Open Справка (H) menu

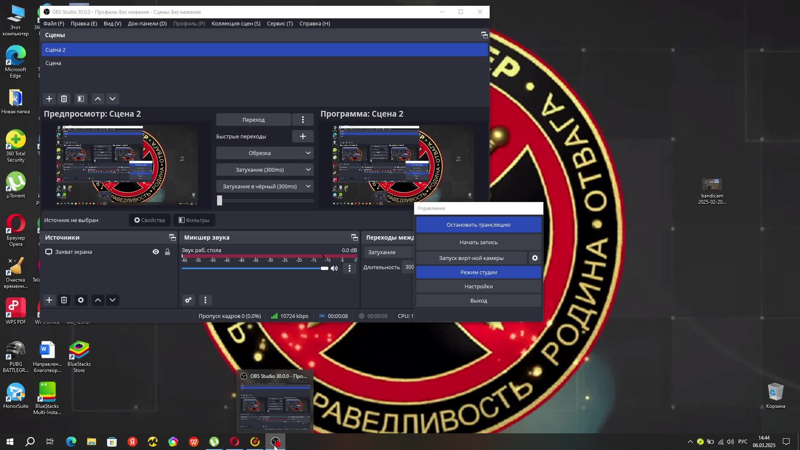(x=315, y=23)
